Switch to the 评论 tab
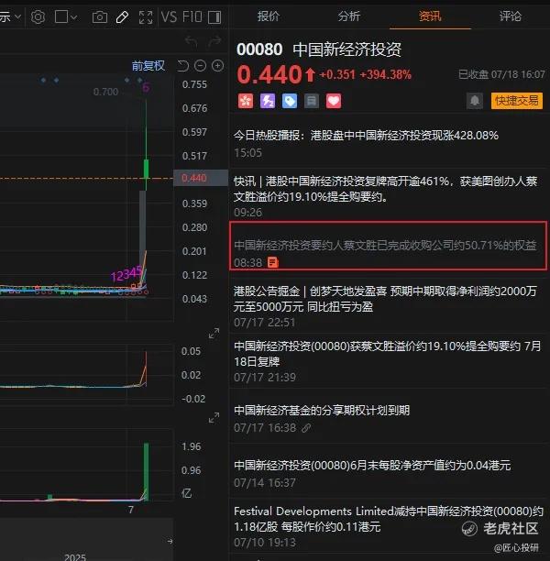The height and width of the screenshot is (561, 550). tap(511, 16)
